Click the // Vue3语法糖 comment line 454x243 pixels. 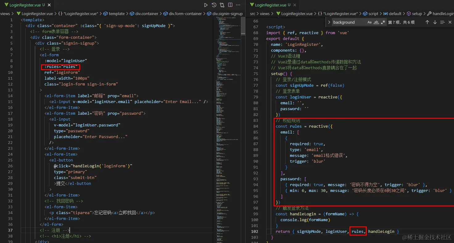pos(286,56)
